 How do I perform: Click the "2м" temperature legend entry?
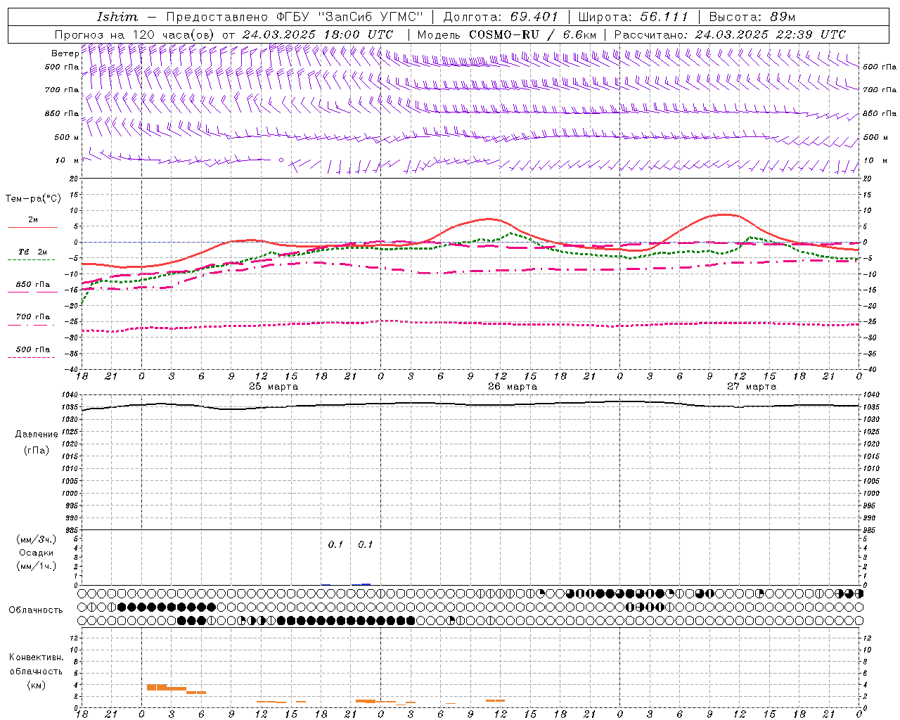[x=33, y=220]
